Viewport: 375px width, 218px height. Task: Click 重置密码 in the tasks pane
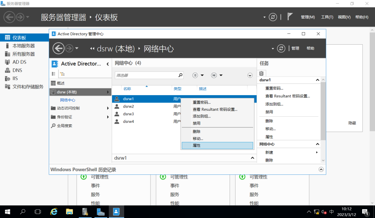click(274, 89)
